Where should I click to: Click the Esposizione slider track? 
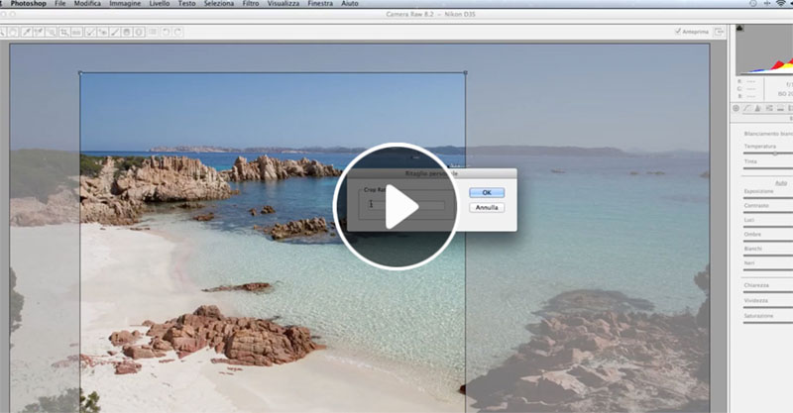coord(768,198)
